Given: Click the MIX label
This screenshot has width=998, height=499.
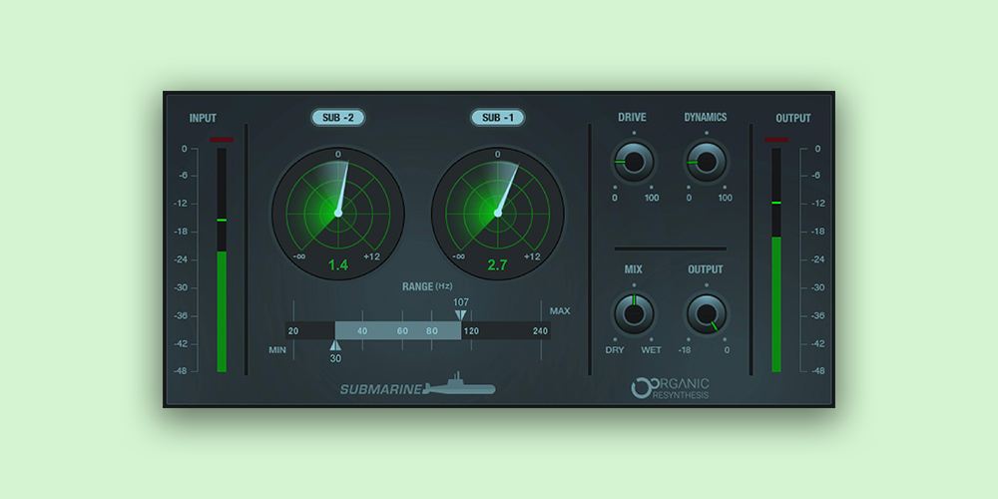Looking at the screenshot, I should 634,269.
